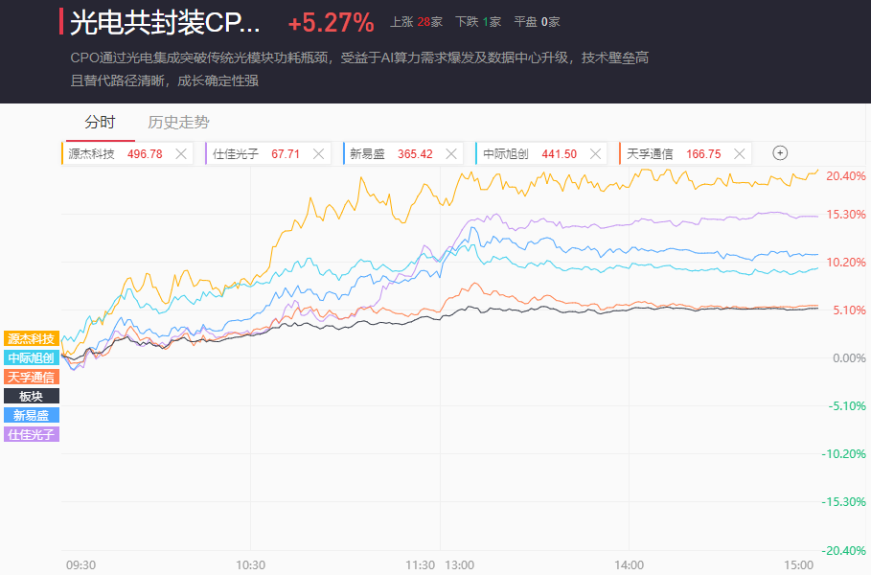The image size is (871, 575).
Task: Toggle the 新易盛 legend label
Action: [x=32, y=415]
